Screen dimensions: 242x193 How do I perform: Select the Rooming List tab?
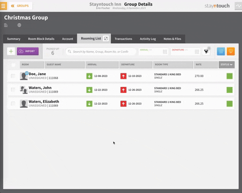coord(91,38)
